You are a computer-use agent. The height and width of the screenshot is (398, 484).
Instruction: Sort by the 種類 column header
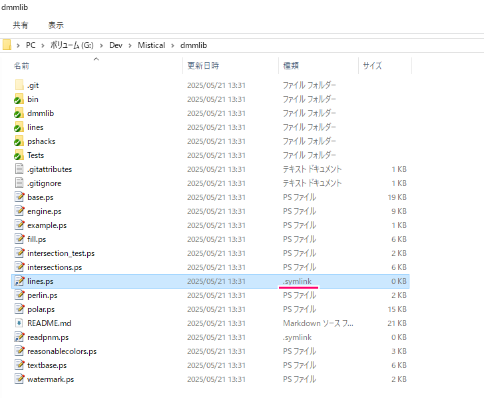coord(291,65)
